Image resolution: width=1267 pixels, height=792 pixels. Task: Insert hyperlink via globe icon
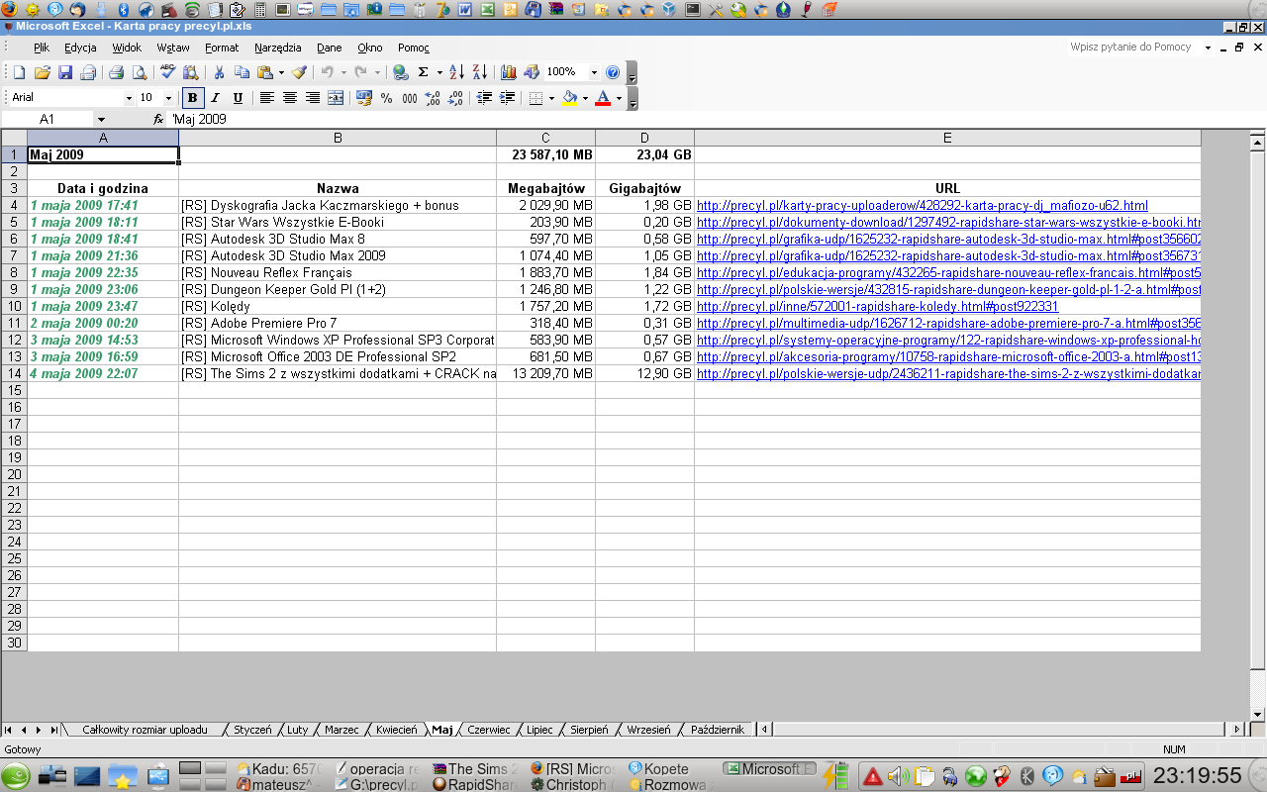[400, 72]
